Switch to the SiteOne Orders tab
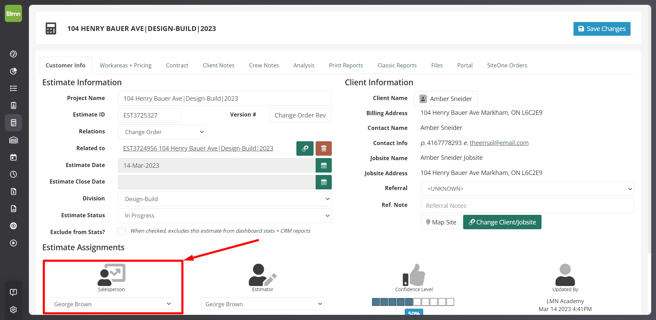The image size is (656, 320). pos(507,65)
